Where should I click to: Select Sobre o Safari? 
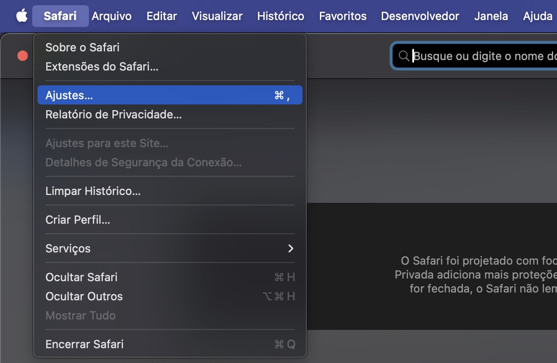point(82,47)
